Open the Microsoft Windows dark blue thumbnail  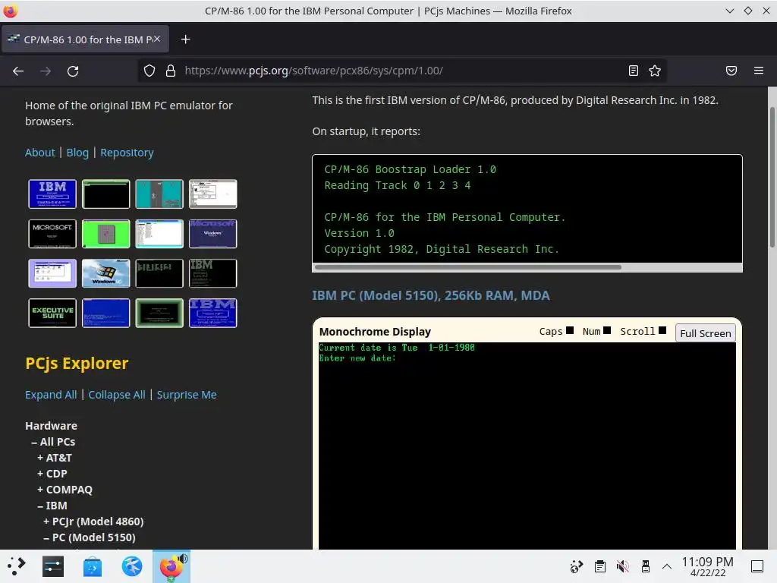coord(213,234)
